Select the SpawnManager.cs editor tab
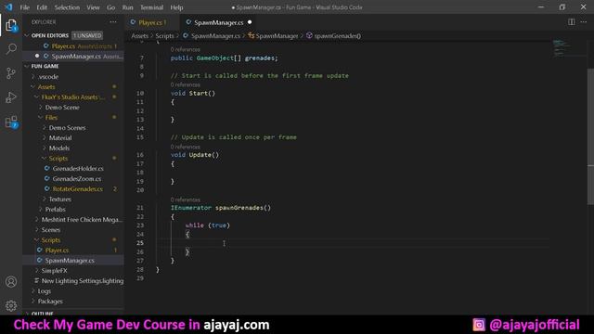Screen dimensions: 594x334 tap(219, 22)
